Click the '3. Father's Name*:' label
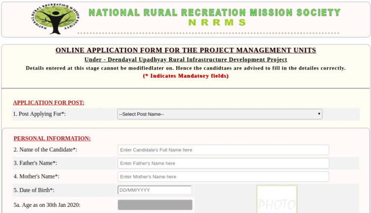This screenshot has height=213, width=371. pyautogui.click(x=35, y=163)
